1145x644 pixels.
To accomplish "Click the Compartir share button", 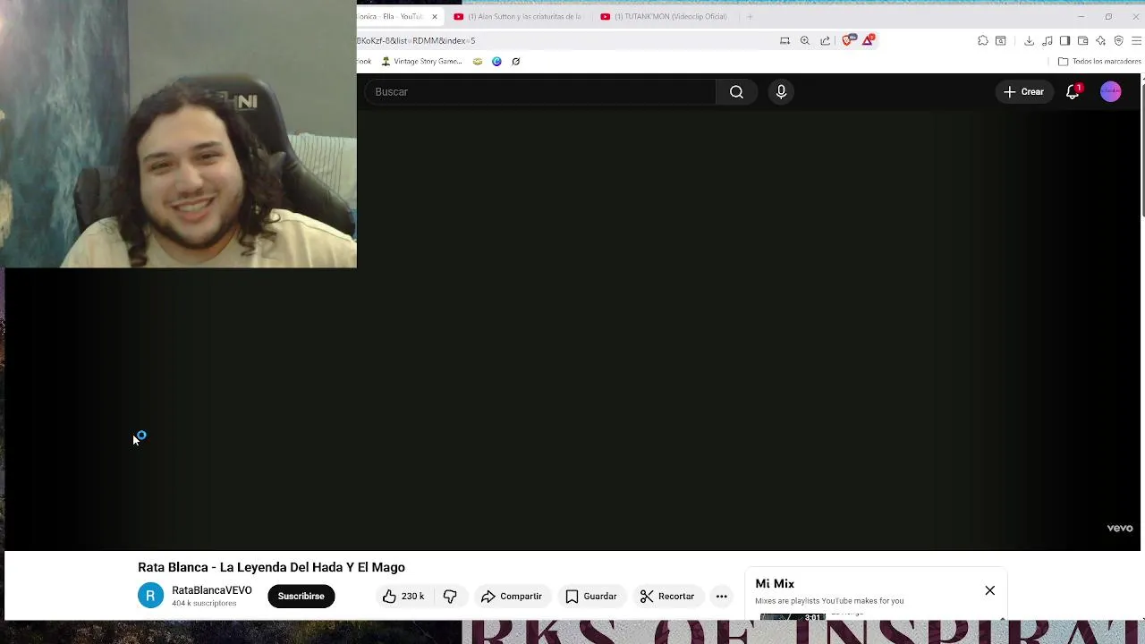I will pyautogui.click(x=512, y=596).
